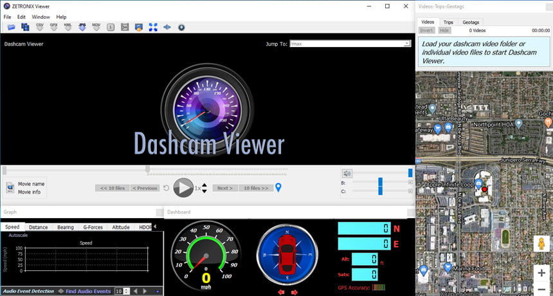Click the diamond icon beside Find Audio Events
Image resolution: width=553 pixels, height=296 pixels.
[61, 291]
